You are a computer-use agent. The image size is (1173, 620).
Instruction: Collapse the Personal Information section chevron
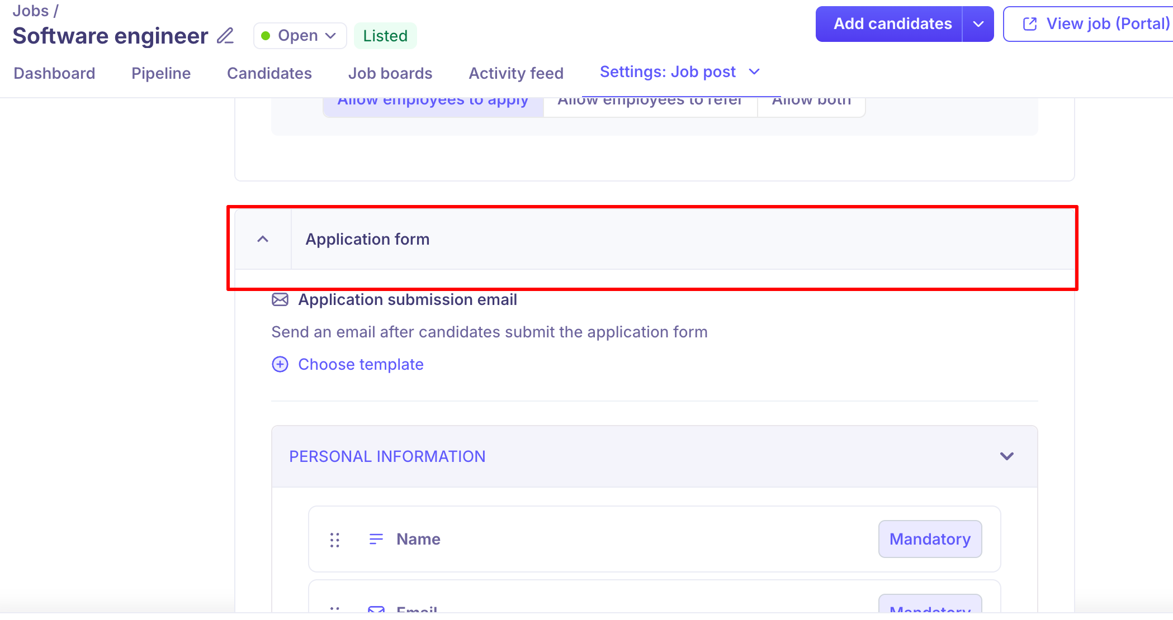click(x=1006, y=456)
